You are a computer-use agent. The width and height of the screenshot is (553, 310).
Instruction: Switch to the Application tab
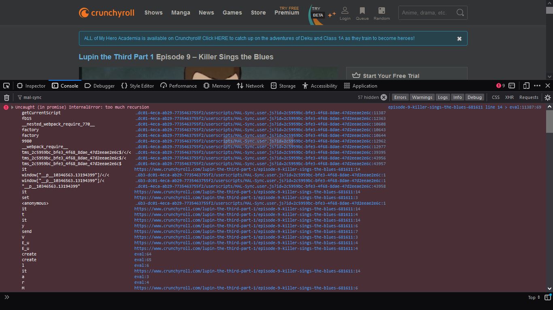tap(360, 86)
